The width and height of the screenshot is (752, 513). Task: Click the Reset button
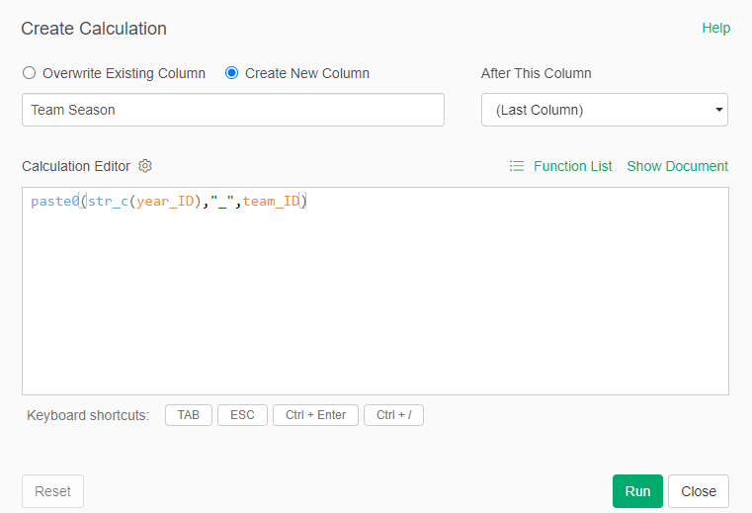pos(52,491)
